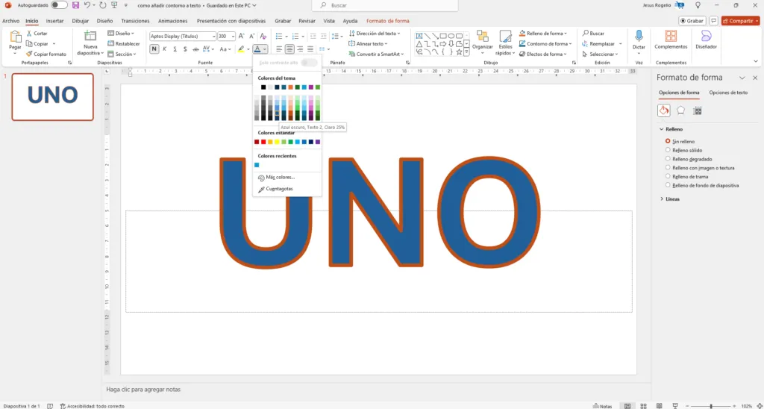This screenshot has height=409, width=764.
Task: Pick standard red color swatch
Action: [263, 142]
